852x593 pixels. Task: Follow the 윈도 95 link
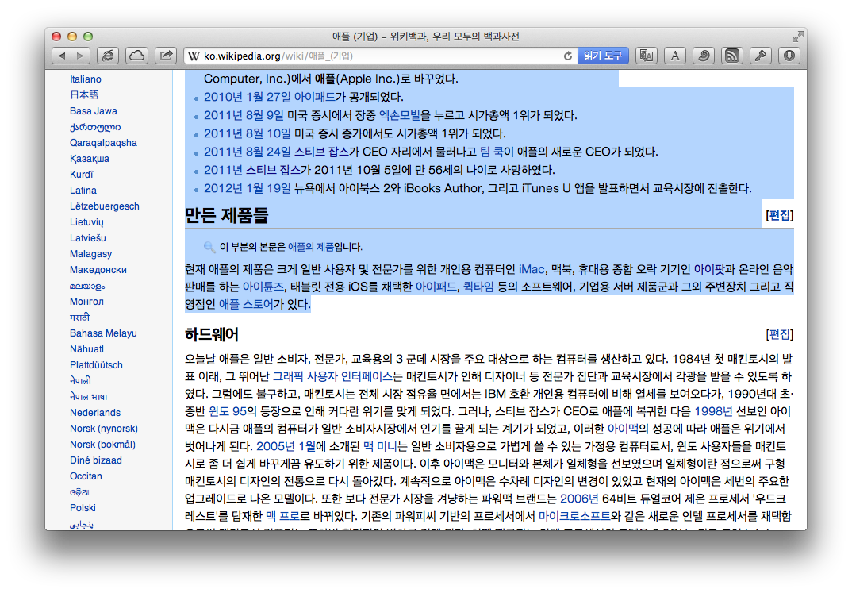point(228,411)
